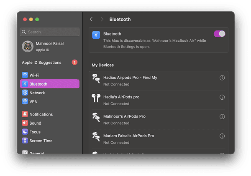Click the Hadia's AirPods pro device icon
Viewport: 251px width, 176px height.
click(x=96, y=98)
